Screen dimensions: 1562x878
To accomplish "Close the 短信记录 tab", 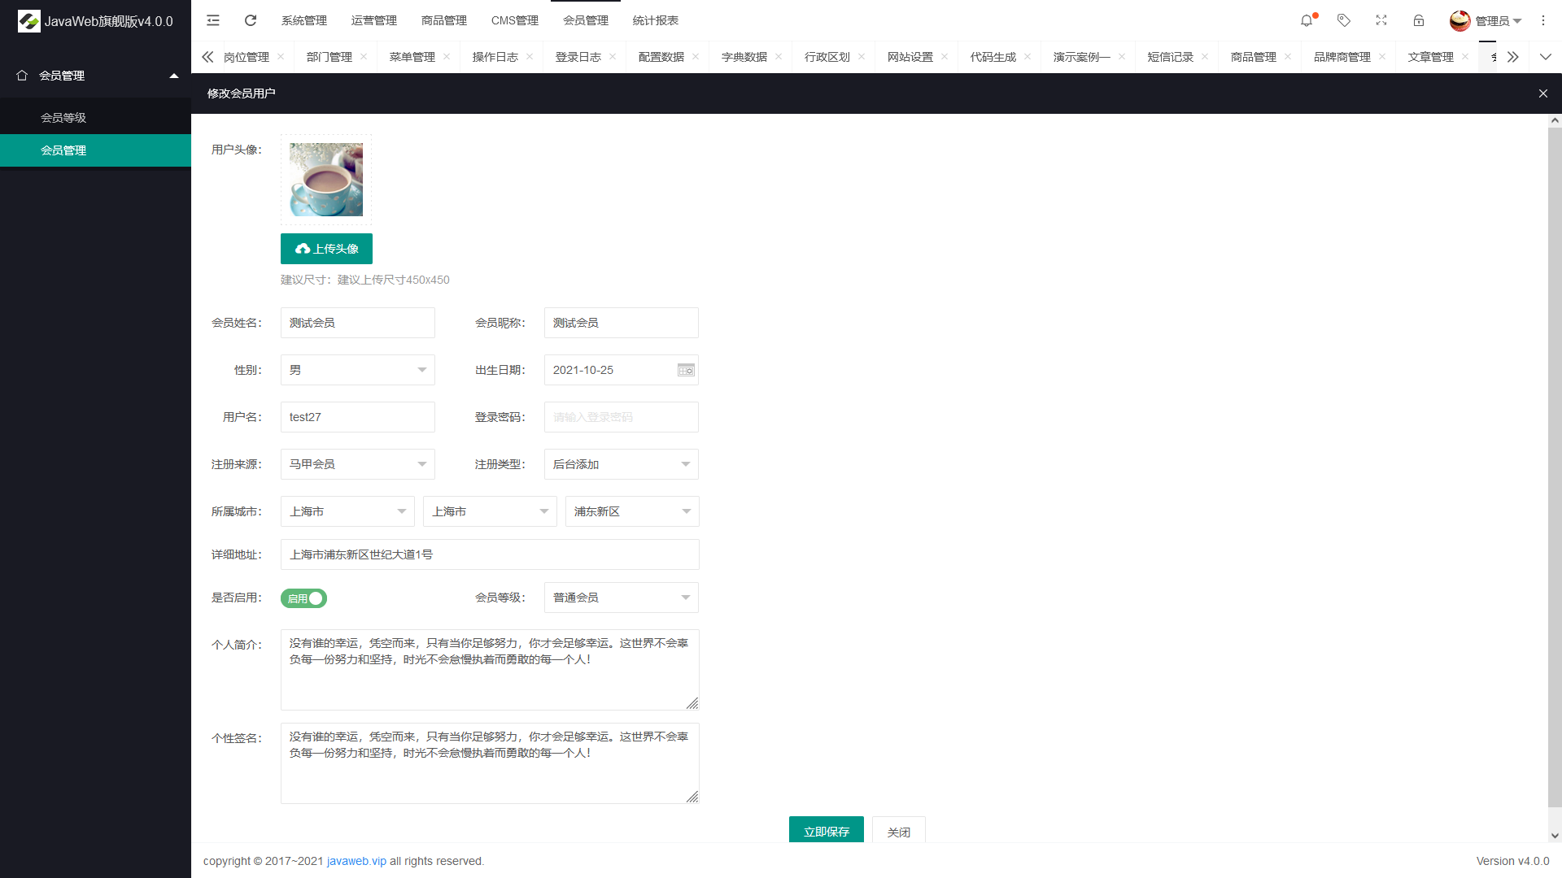I will (x=1205, y=57).
